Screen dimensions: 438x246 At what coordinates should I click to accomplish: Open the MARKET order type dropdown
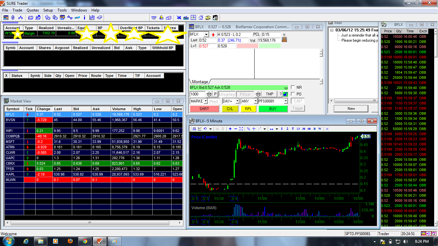click(x=205, y=101)
